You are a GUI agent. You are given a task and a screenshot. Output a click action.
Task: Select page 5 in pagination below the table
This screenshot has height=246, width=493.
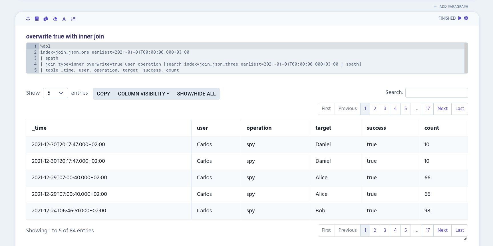coord(406,230)
